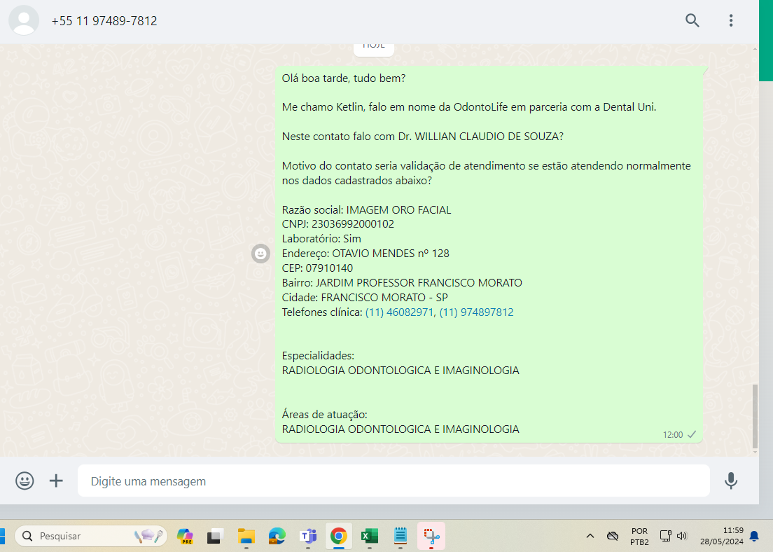This screenshot has width=773, height=552.
Task: React to the message with emoji button
Action: pyautogui.click(x=260, y=254)
